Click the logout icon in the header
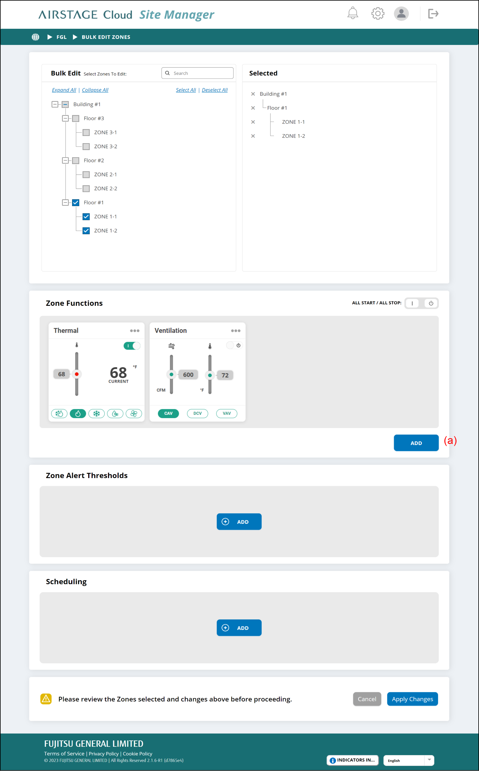Image resolution: width=479 pixels, height=771 pixels. tap(433, 14)
